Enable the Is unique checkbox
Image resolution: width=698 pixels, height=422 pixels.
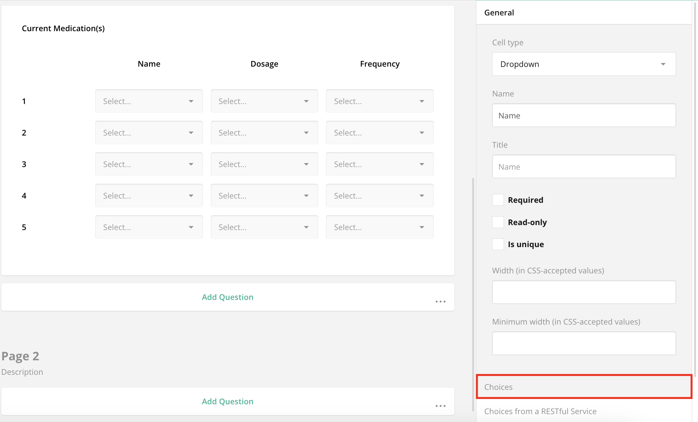498,244
